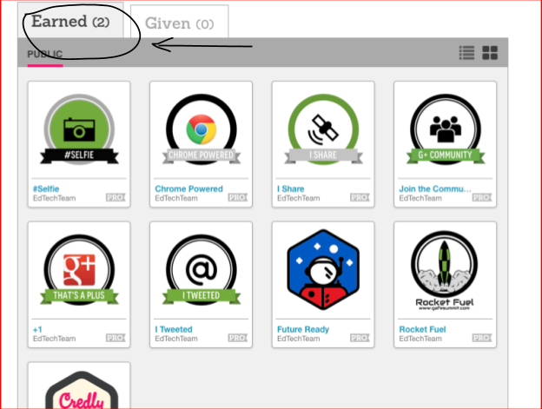Click PRO tag on Rocket Fuel card

coord(482,338)
